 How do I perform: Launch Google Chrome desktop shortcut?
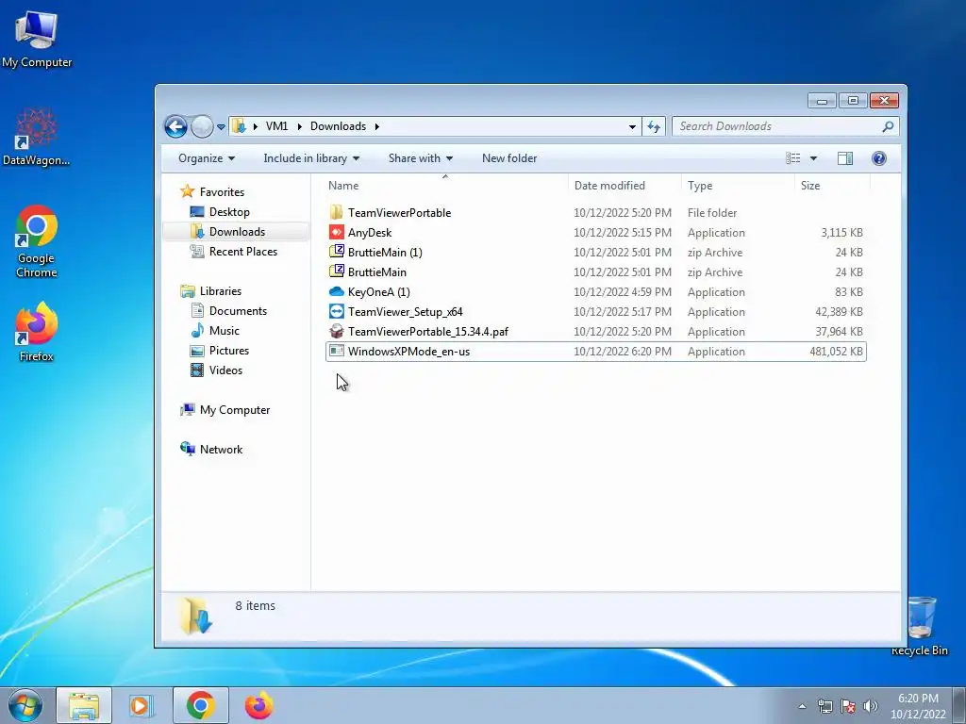37,241
